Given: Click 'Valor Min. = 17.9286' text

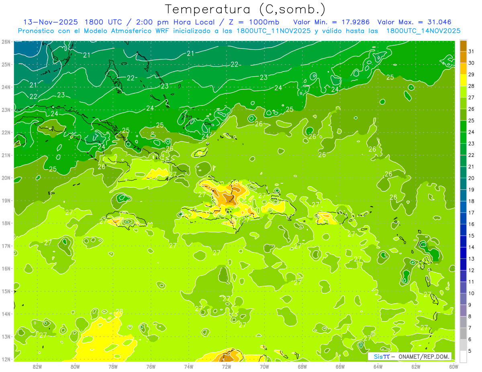Looking at the screenshot, I should pyautogui.click(x=331, y=22).
